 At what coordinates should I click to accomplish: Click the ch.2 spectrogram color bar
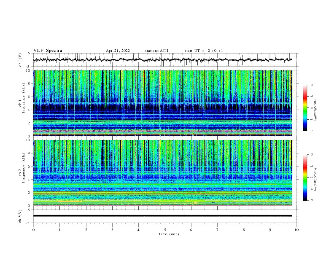[305, 177]
